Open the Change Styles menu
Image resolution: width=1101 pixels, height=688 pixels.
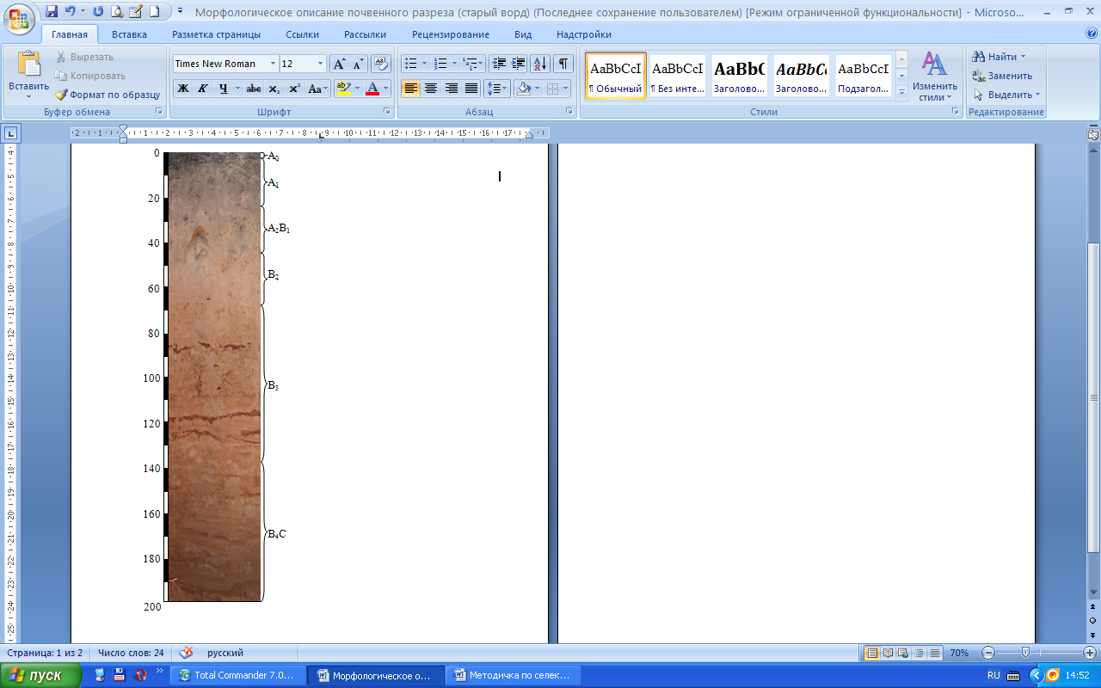[x=935, y=77]
